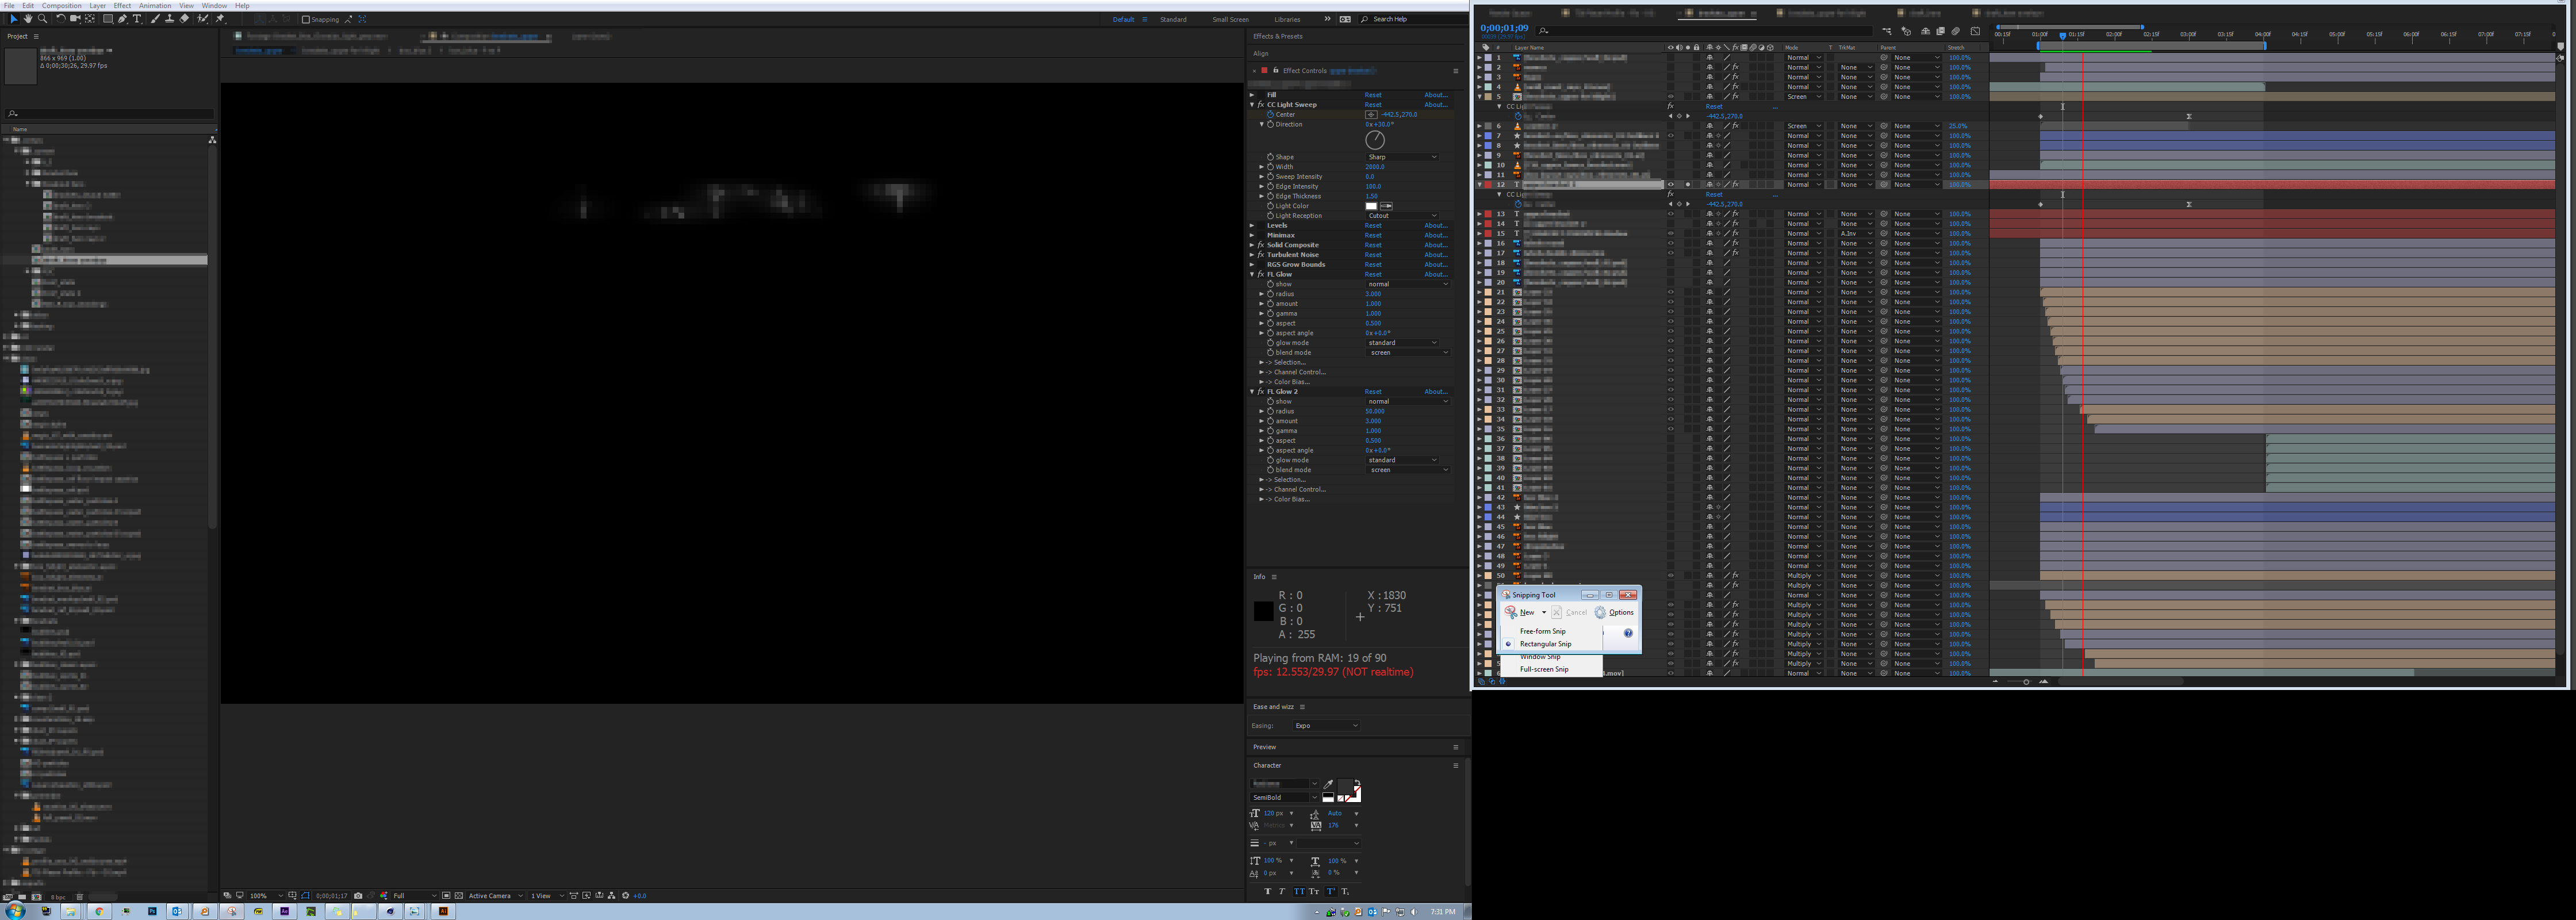Choose Free-form Snip menu entry
Viewport: 2576px width, 920px height.
pyautogui.click(x=1543, y=631)
